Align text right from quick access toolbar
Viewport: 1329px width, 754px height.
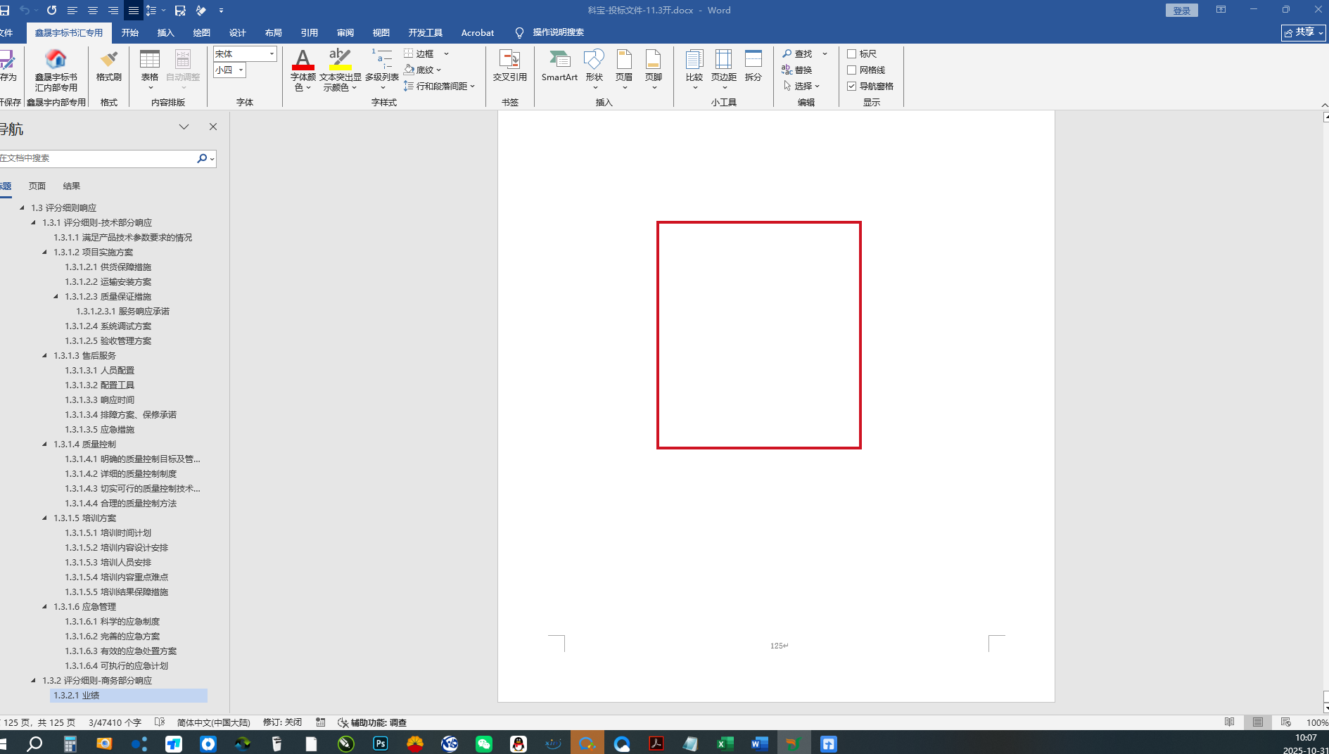(113, 11)
